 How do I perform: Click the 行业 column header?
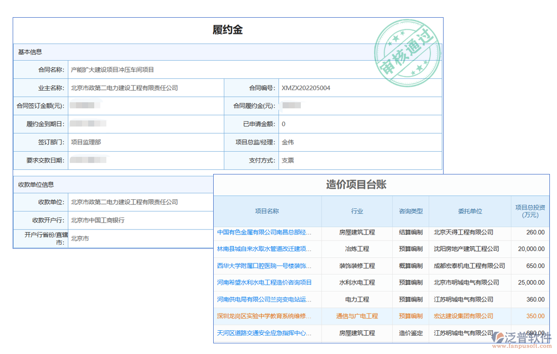(357, 211)
